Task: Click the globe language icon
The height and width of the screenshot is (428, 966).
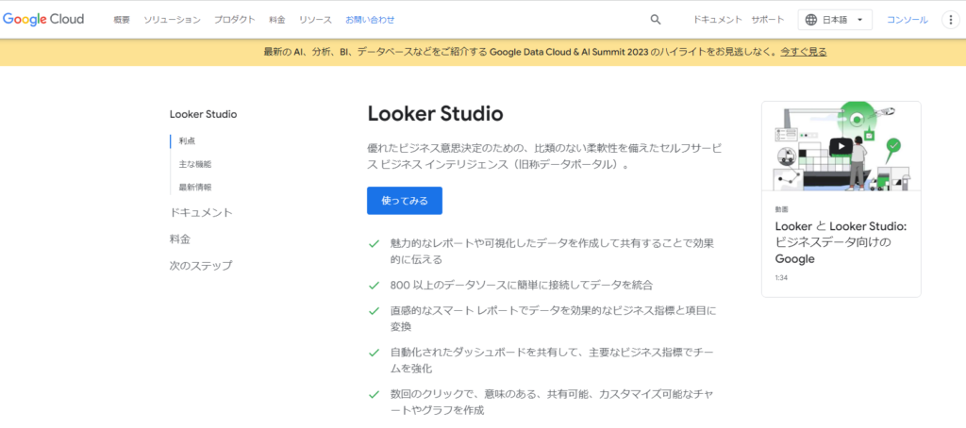Action: 811,20
